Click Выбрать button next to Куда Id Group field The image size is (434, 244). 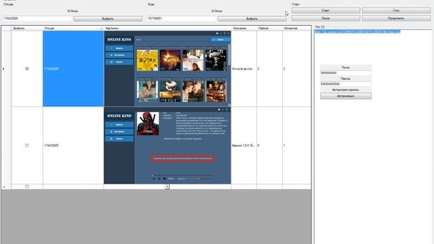252,18
